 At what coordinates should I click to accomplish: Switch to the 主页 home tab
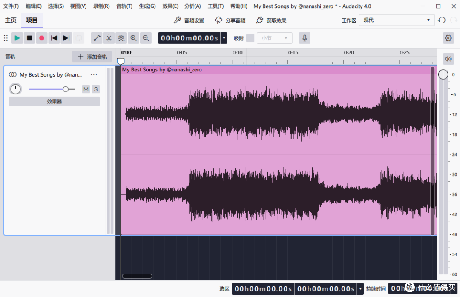(11, 20)
